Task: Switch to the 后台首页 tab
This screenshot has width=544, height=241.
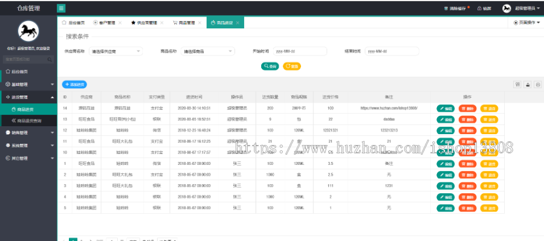Action: [73, 22]
